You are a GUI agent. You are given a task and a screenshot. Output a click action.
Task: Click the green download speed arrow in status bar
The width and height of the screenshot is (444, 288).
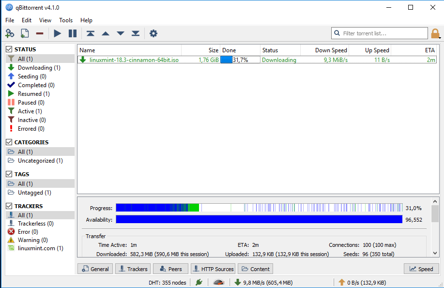(x=238, y=282)
